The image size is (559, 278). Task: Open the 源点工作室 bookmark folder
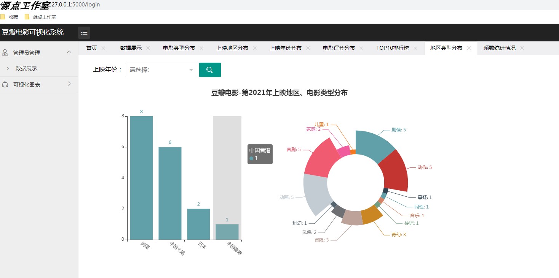click(40, 17)
